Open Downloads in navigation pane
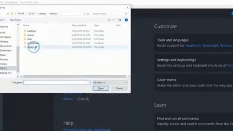The image size is (233, 131). (6, 51)
